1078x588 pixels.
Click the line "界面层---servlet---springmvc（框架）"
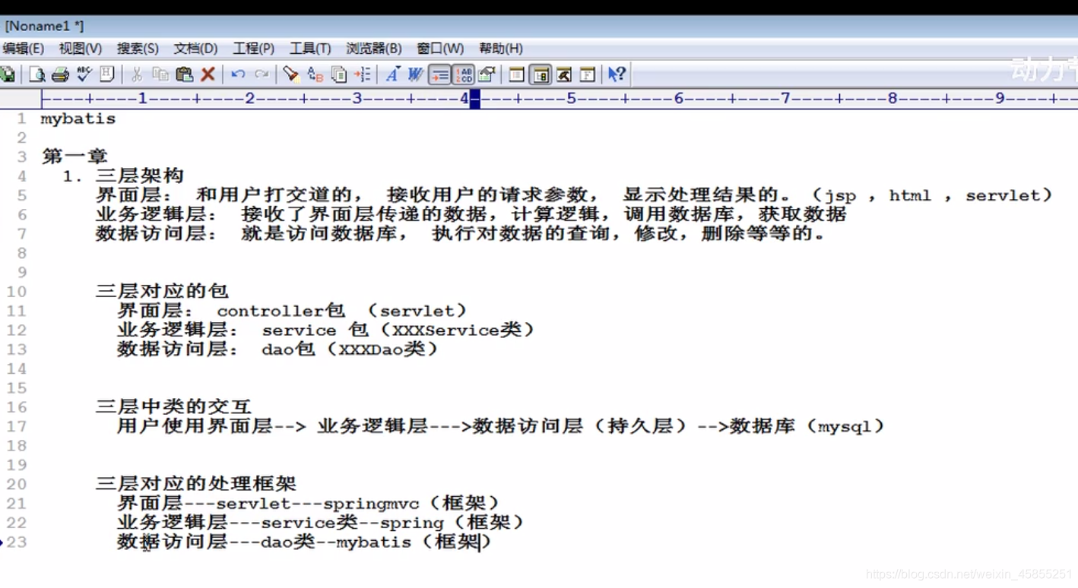(309, 504)
